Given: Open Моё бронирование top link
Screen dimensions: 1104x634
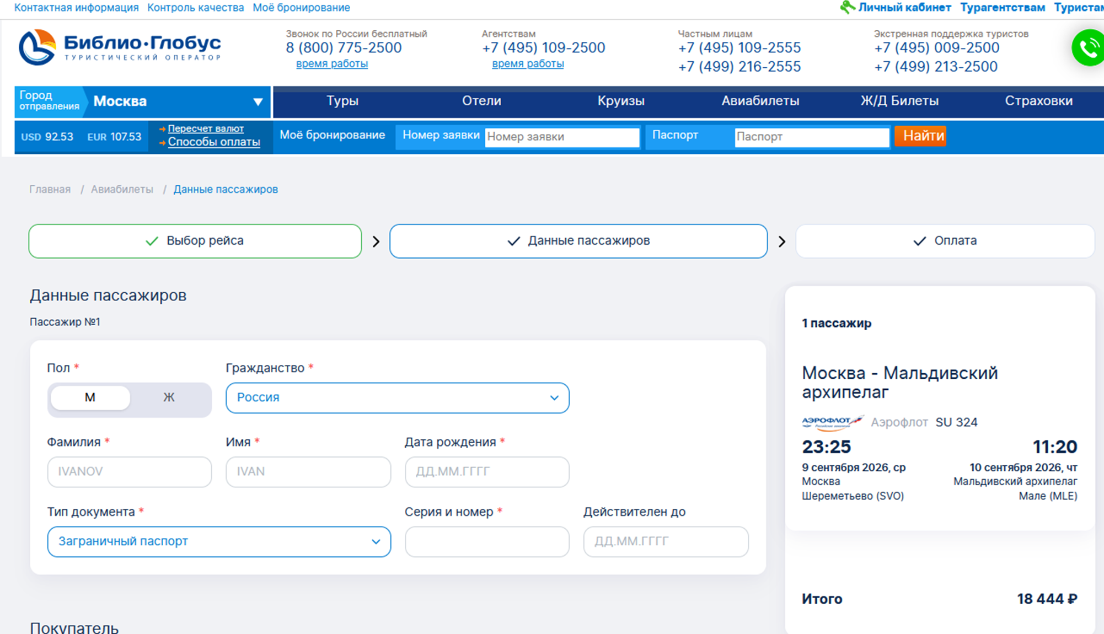Looking at the screenshot, I should [x=301, y=8].
